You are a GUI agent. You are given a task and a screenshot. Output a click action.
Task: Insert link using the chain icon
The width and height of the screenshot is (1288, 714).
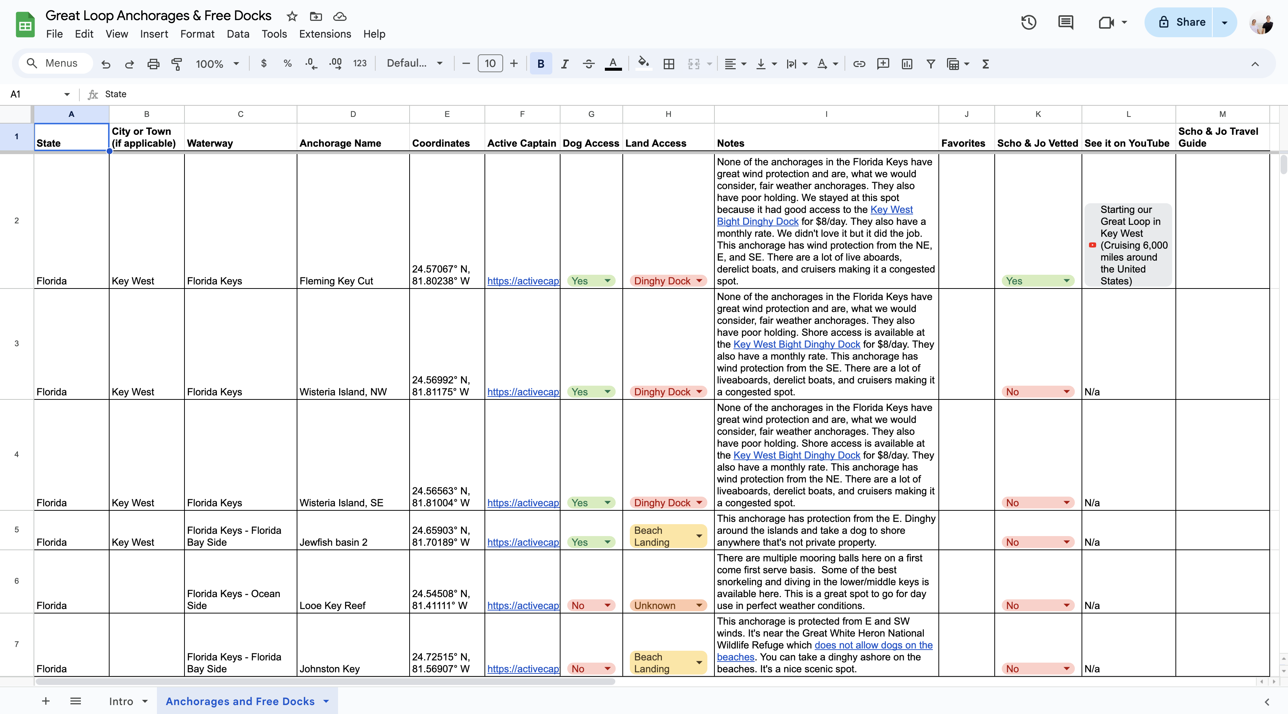pyautogui.click(x=859, y=63)
